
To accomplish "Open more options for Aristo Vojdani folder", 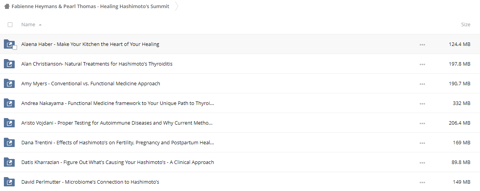I will (x=422, y=123).
